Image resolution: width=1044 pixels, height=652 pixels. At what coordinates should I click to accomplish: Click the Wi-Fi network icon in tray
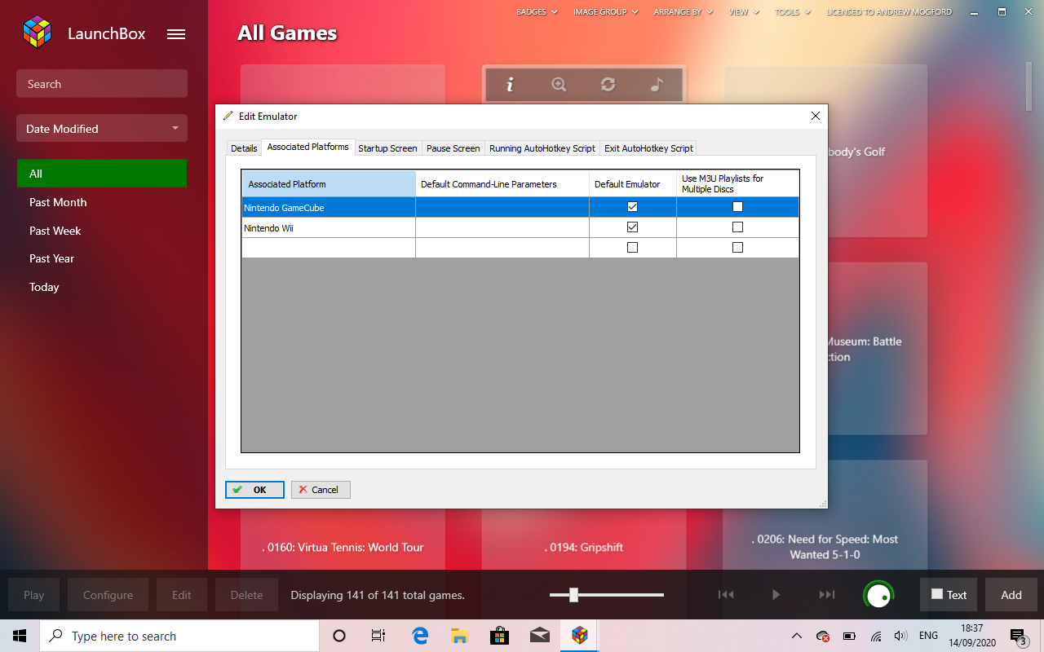(x=876, y=636)
